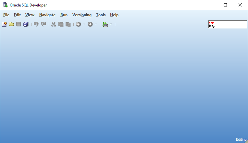This screenshot has width=248, height=143.
Task: Click the New file icon
Action: [x=4, y=24]
